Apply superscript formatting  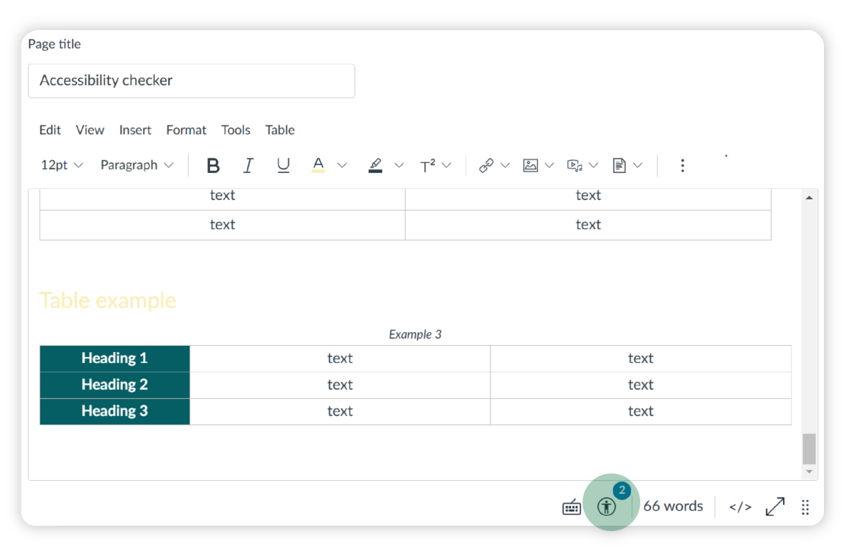click(428, 165)
